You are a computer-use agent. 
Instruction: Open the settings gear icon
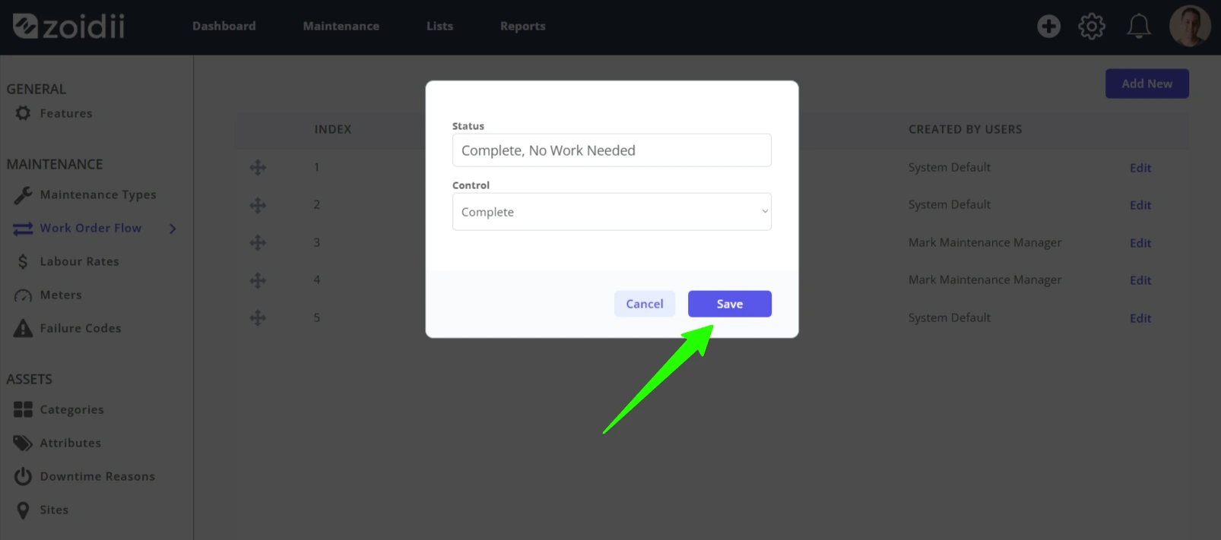click(x=1092, y=27)
